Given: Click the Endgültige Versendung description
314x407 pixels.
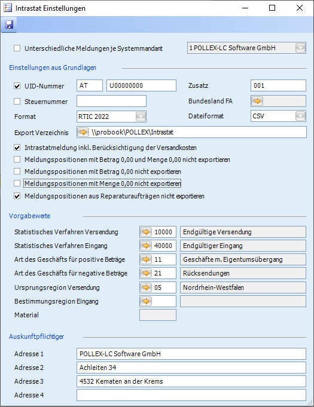Looking at the screenshot, I should (x=243, y=232).
